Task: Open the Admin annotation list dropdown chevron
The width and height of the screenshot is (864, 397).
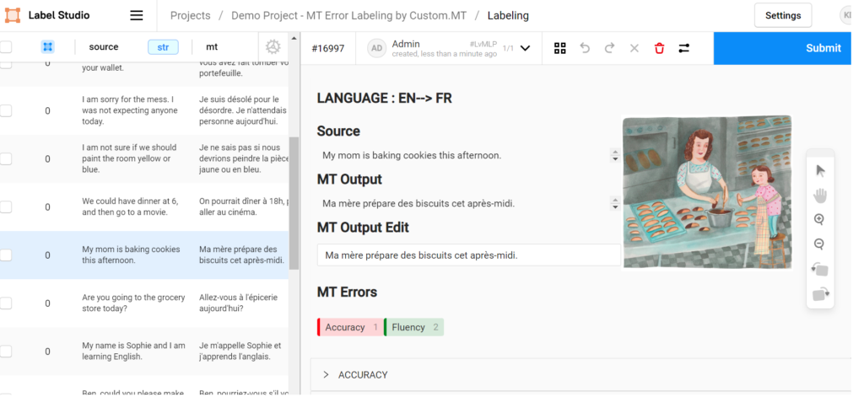Action: [x=526, y=48]
